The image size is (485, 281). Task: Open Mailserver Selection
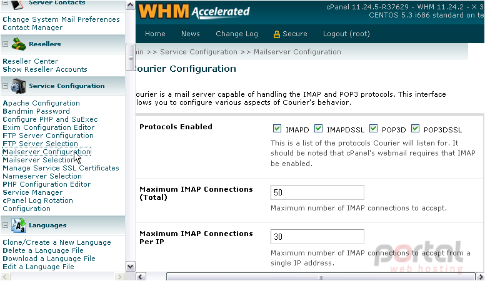point(38,160)
